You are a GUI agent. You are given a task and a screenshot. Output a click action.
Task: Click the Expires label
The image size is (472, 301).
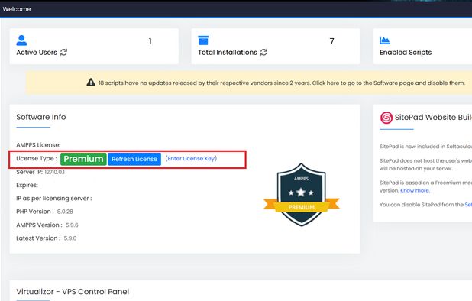(x=27, y=185)
